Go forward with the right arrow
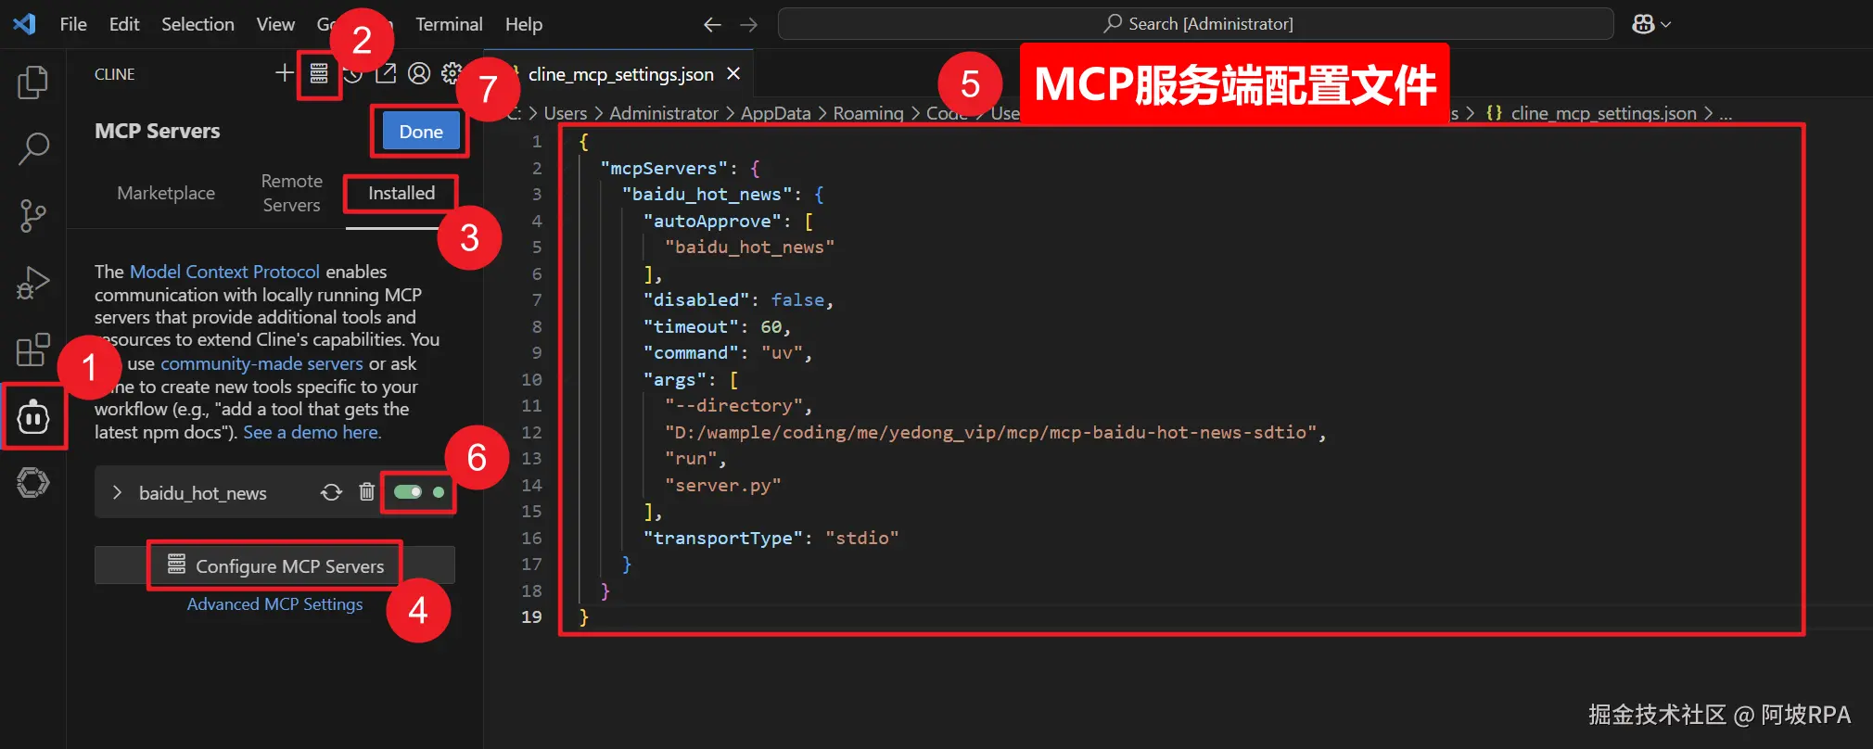 (748, 25)
